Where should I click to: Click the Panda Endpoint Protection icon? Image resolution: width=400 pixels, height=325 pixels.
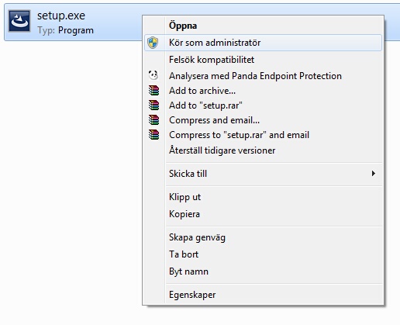[153, 75]
